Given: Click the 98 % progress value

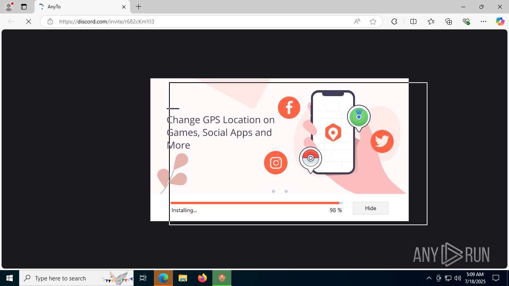Looking at the screenshot, I should [336, 210].
